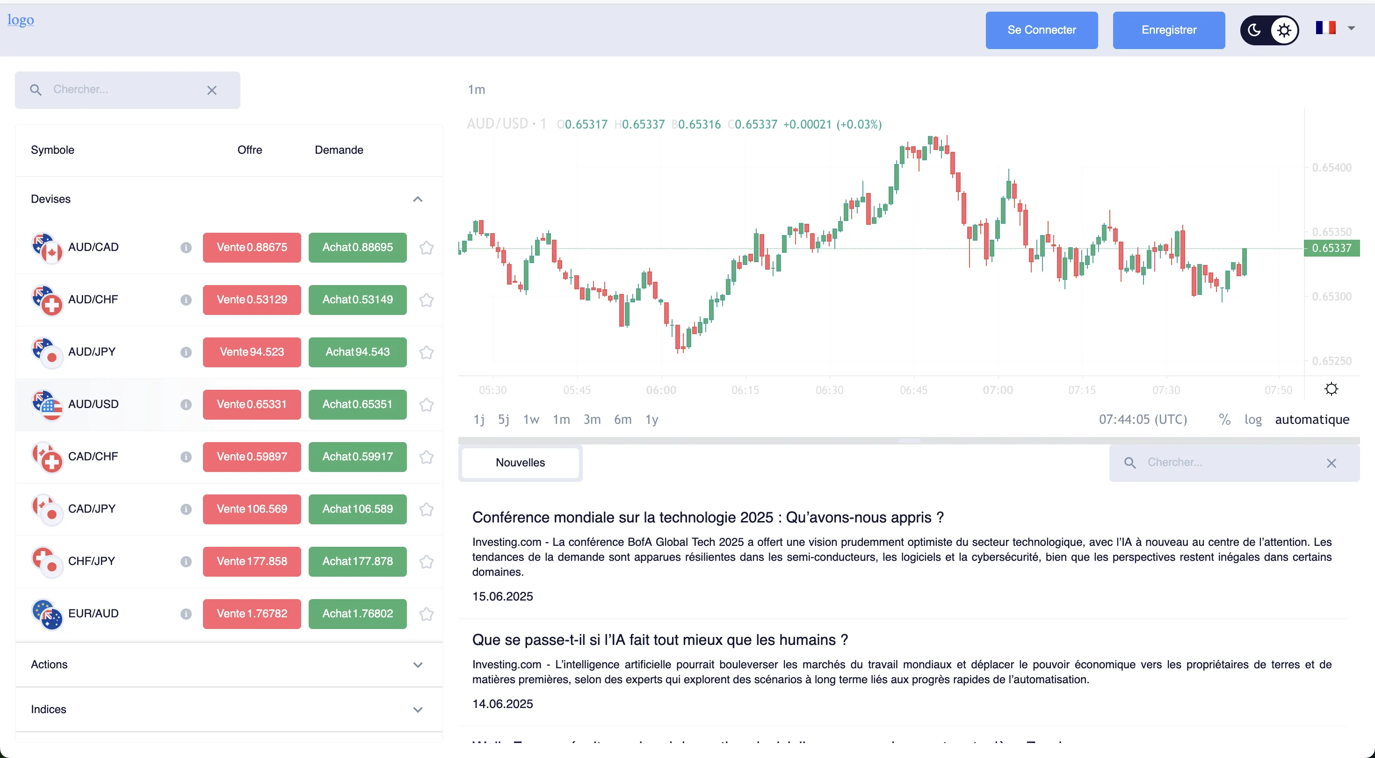Click the info icon next to AUD/CAD

coord(186,248)
